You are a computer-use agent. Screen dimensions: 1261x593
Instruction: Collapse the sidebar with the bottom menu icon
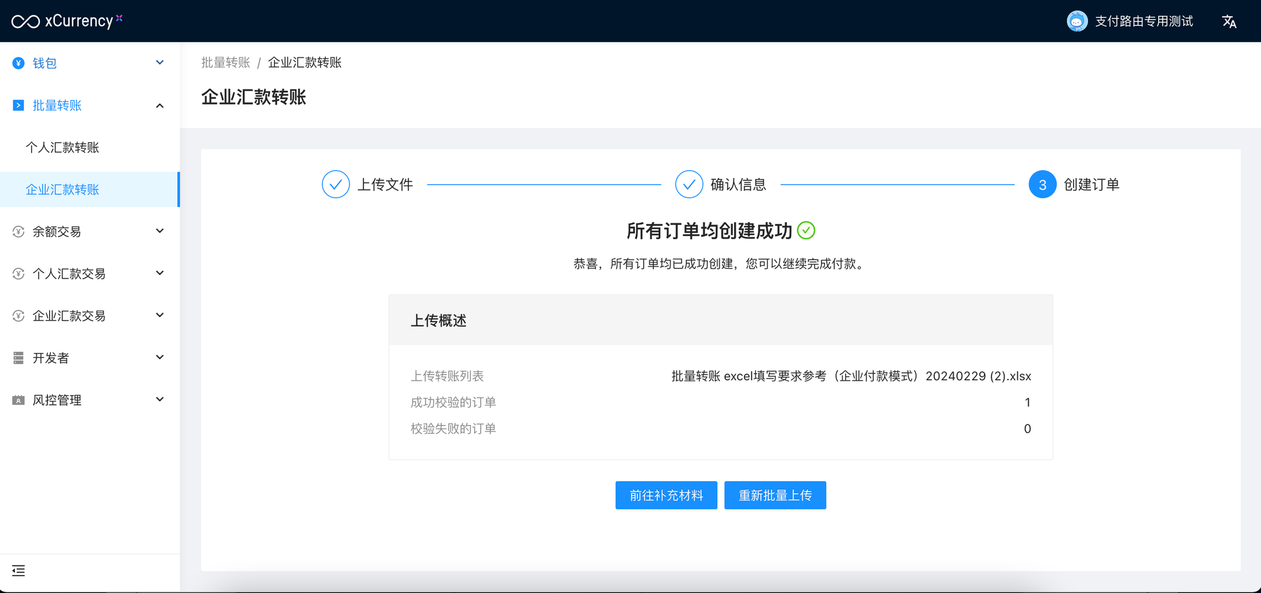pos(18,571)
